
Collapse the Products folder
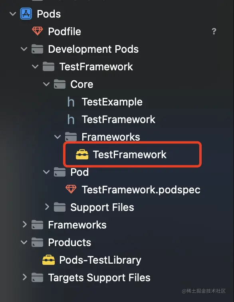tap(24, 242)
